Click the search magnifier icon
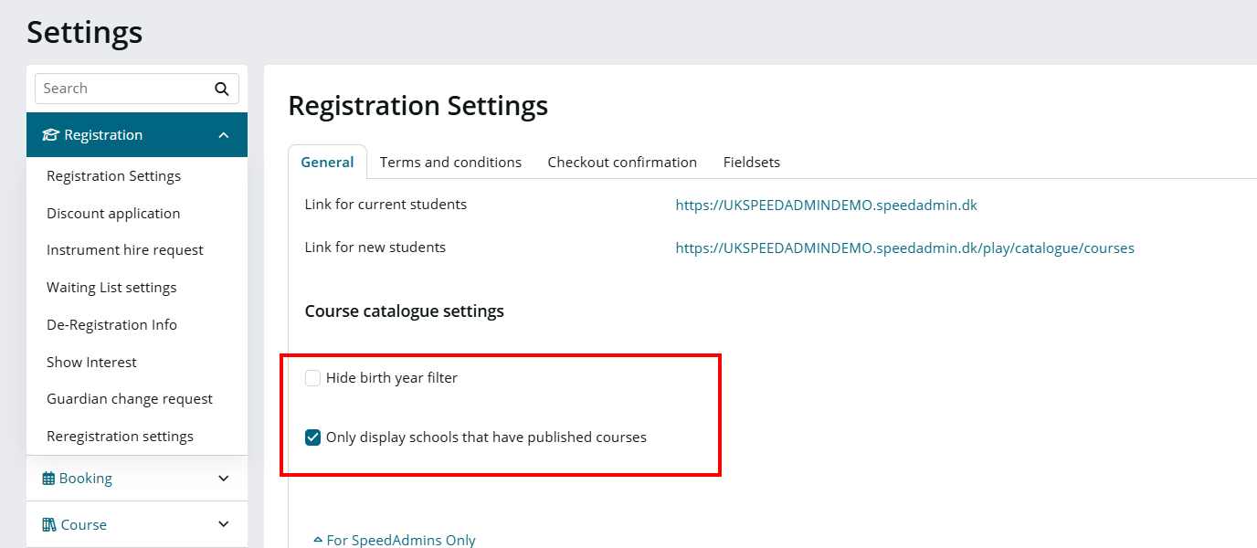Screen dimensions: 1257x548 [x=221, y=89]
